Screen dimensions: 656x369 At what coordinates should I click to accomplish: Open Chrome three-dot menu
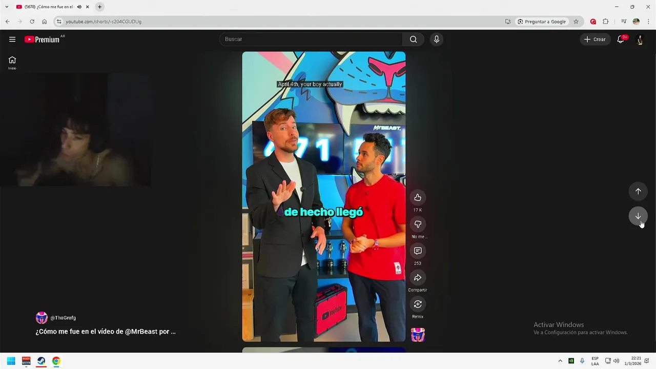(648, 22)
